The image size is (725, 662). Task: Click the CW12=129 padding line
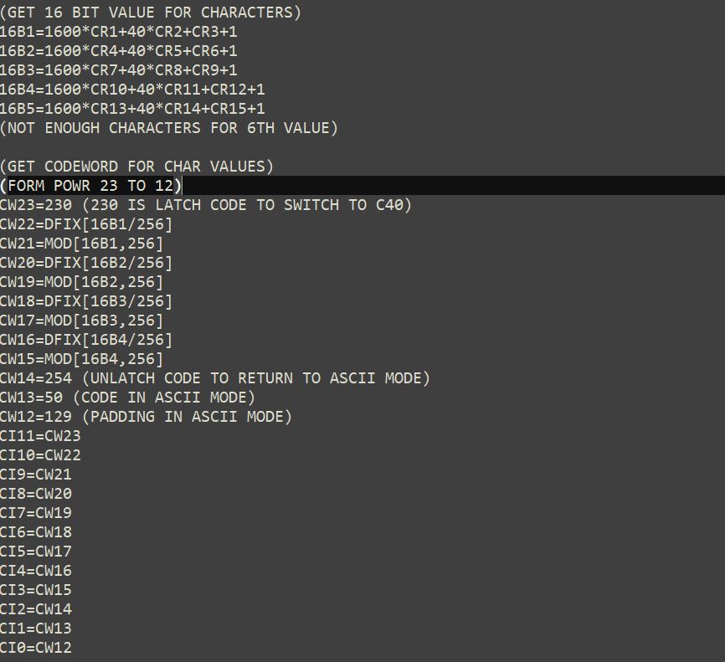click(x=146, y=417)
